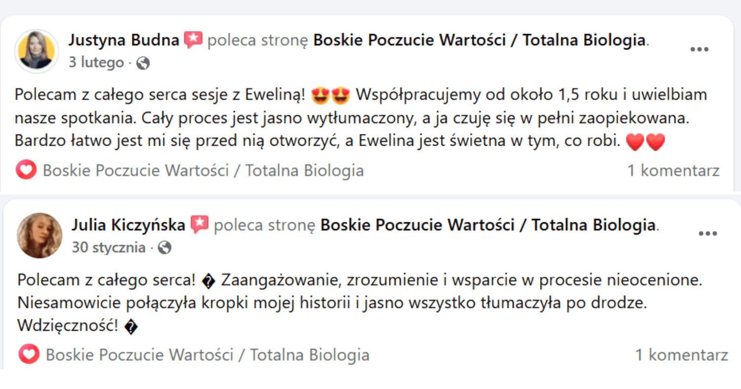Click recommendation badge icon beside Julia Kiczyńska
The image size is (741, 389).
point(200,225)
